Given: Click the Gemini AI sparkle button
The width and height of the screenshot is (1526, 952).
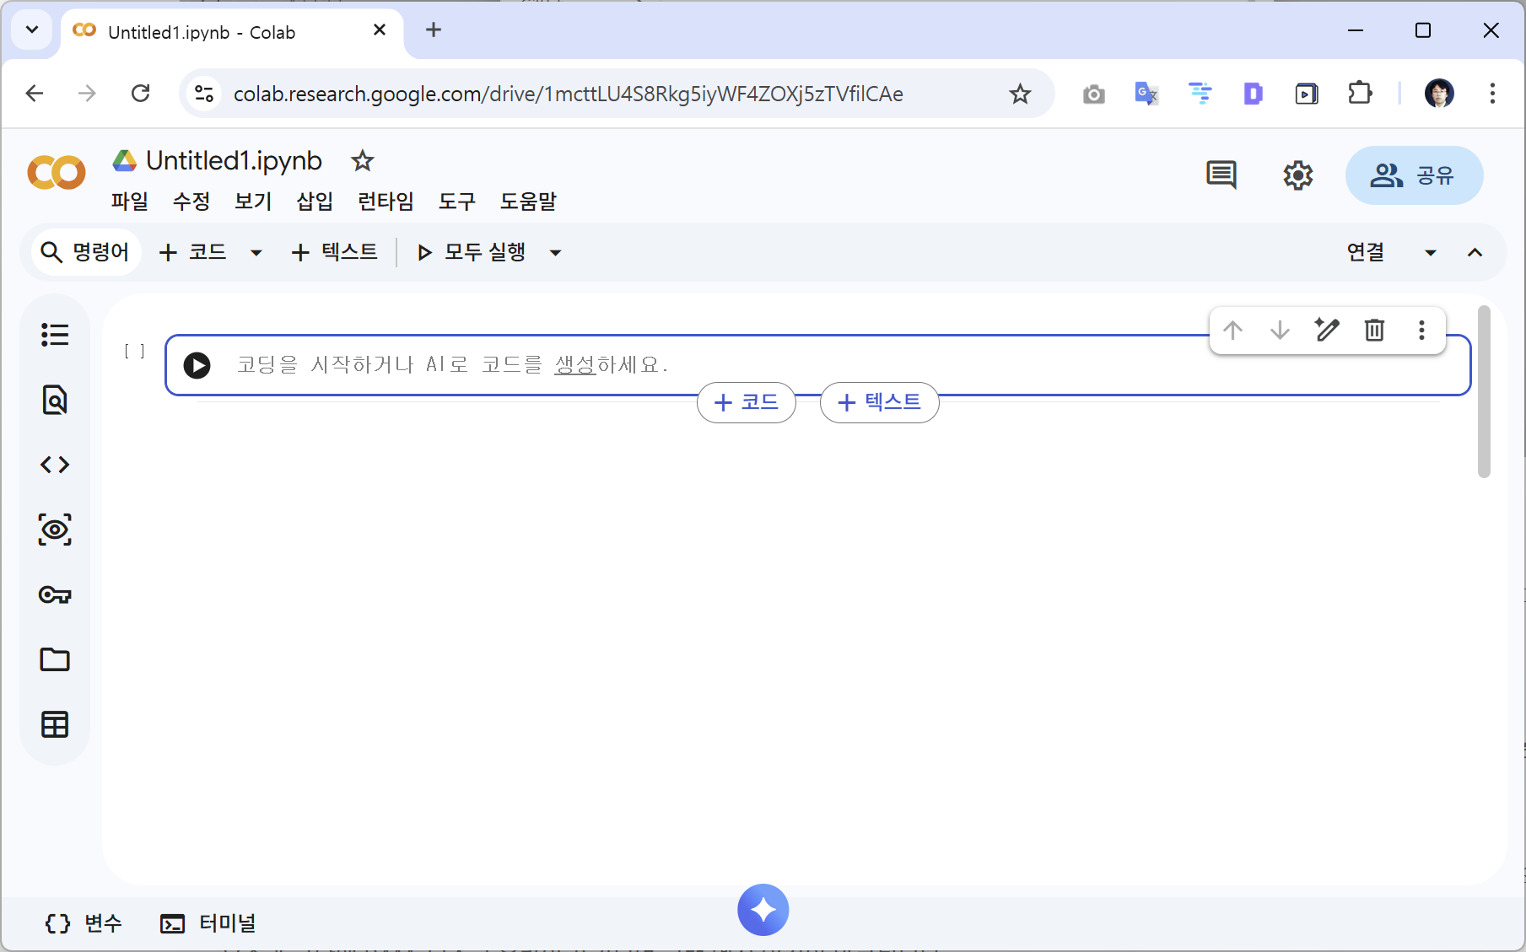Looking at the screenshot, I should (x=763, y=910).
